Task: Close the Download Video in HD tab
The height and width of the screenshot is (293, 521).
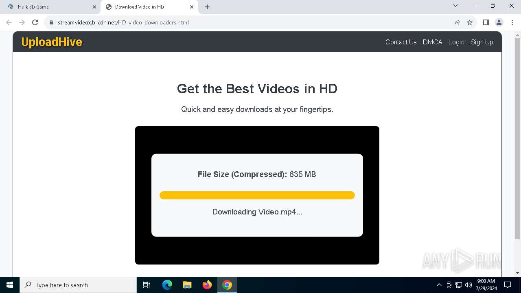Action: (x=192, y=7)
